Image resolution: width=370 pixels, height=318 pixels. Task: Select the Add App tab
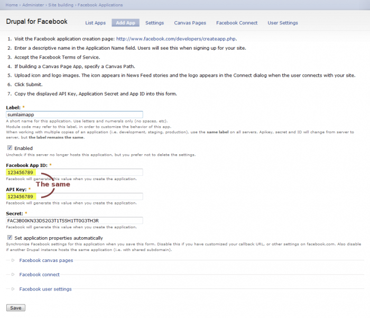[126, 23]
